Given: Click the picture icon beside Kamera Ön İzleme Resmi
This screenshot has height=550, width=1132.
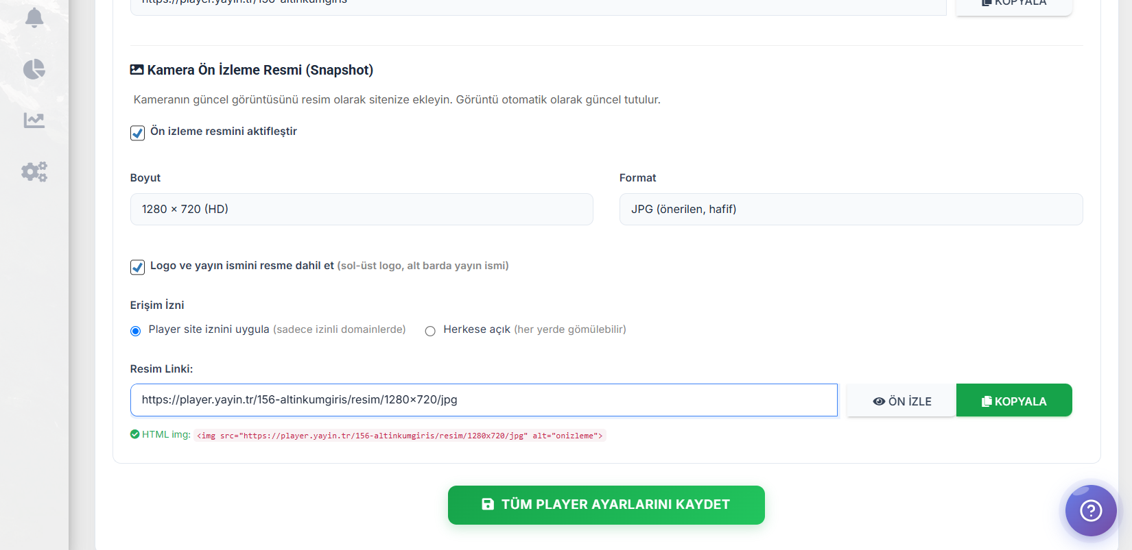Looking at the screenshot, I should click(x=137, y=70).
